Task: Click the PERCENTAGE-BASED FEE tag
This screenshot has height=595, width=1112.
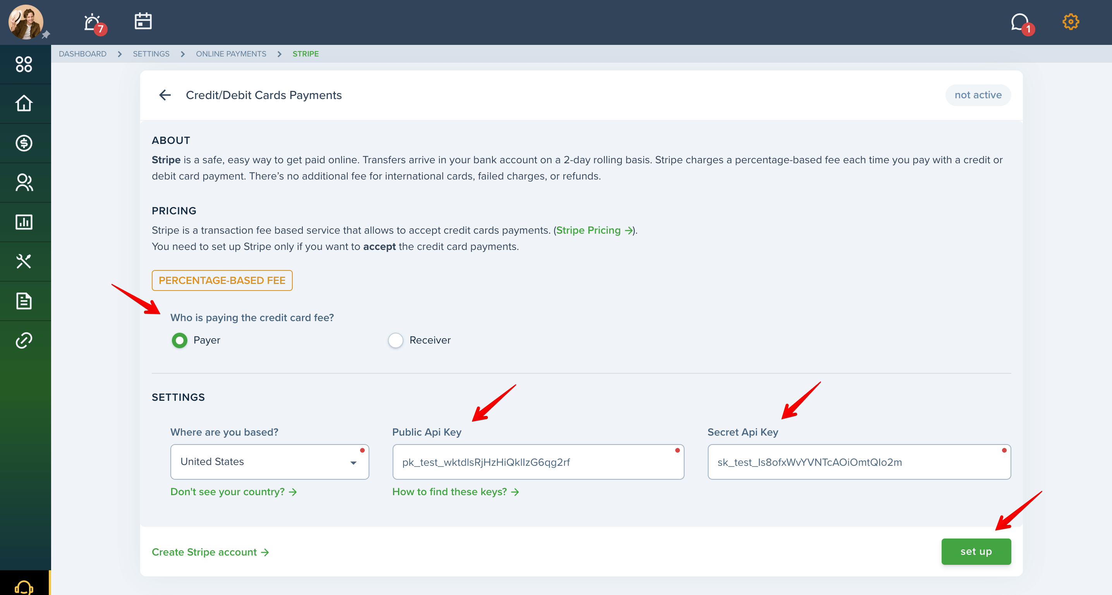Action: point(222,280)
